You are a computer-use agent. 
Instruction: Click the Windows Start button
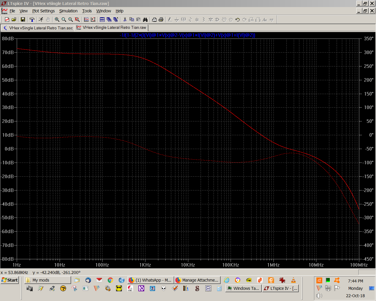(x=10, y=280)
